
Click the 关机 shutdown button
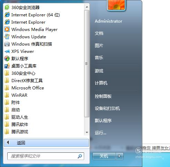[x=104, y=156]
